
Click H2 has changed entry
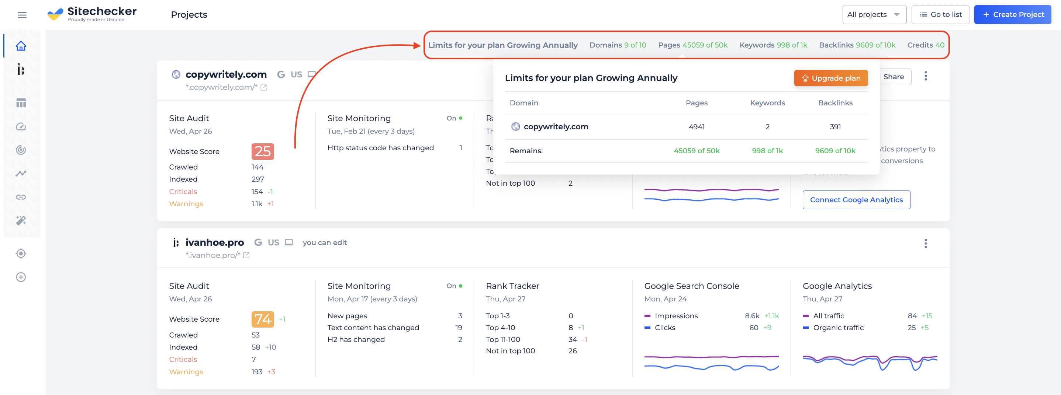tap(395, 339)
